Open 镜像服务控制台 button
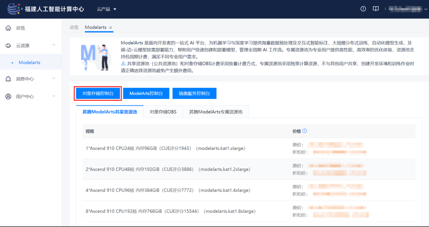 (x=195, y=93)
